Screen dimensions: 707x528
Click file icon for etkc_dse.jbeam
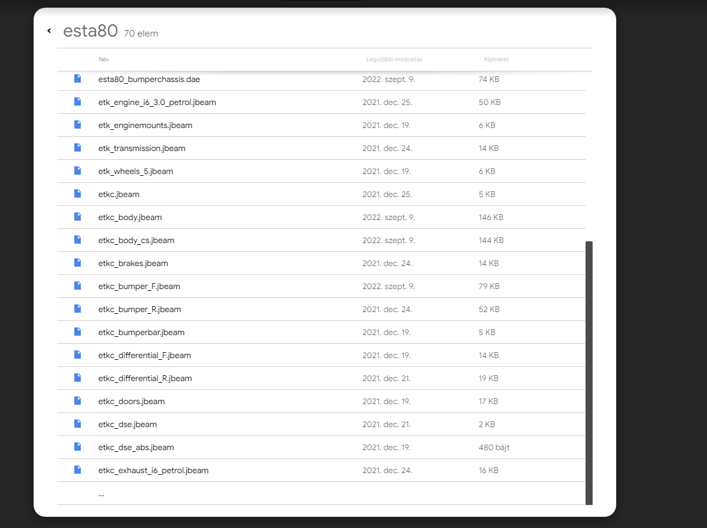77,424
